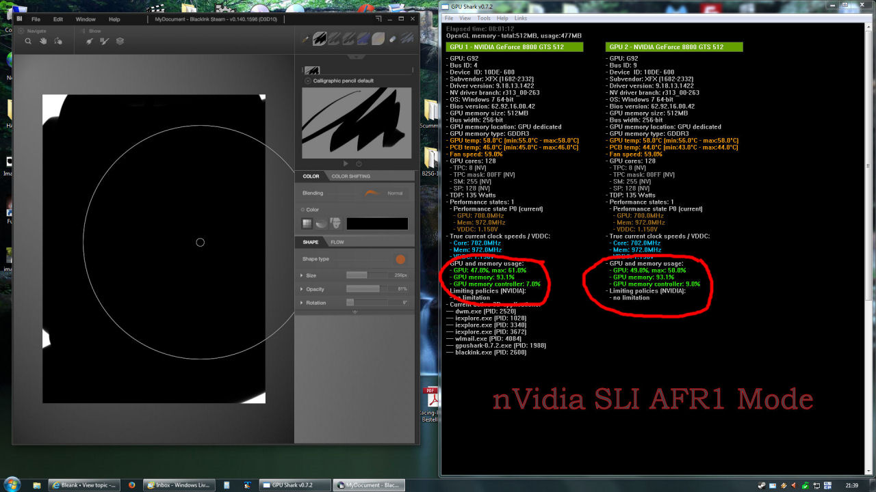Select the hand pan tool
876x492 pixels.
pos(43,41)
